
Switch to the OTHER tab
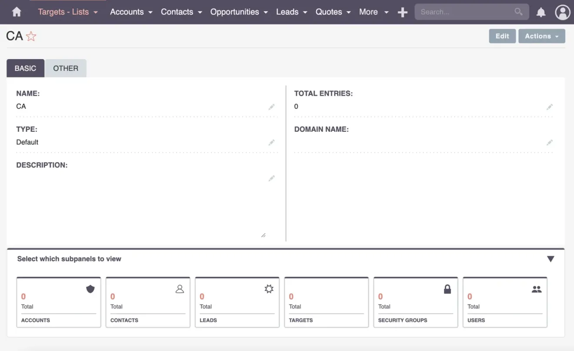(x=66, y=68)
